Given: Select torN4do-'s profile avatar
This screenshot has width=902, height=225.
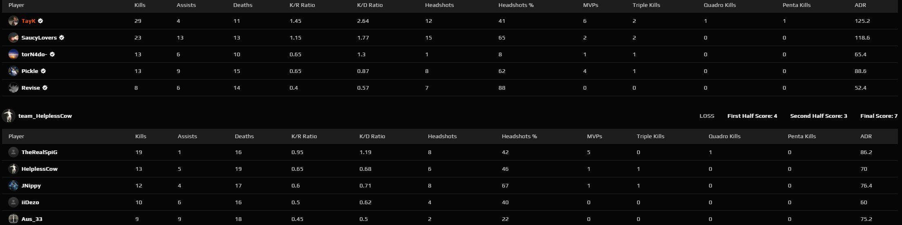Looking at the screenshot, I should (x=13, y=54).
